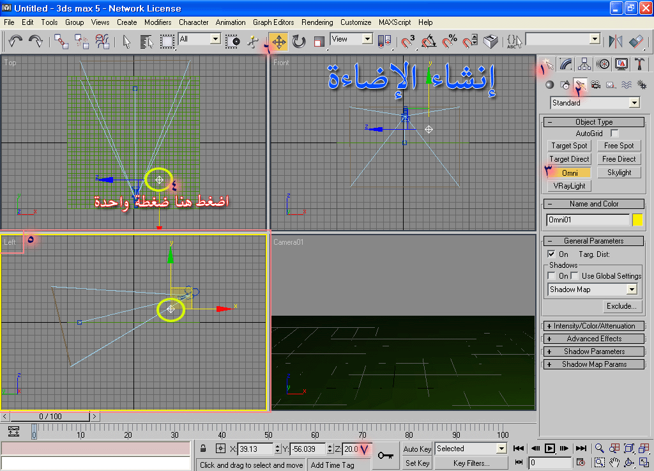Click the Key Filters... button
The width and height of the screenshot is (654, 471).
pyautogui.click(x=471, y=463)
